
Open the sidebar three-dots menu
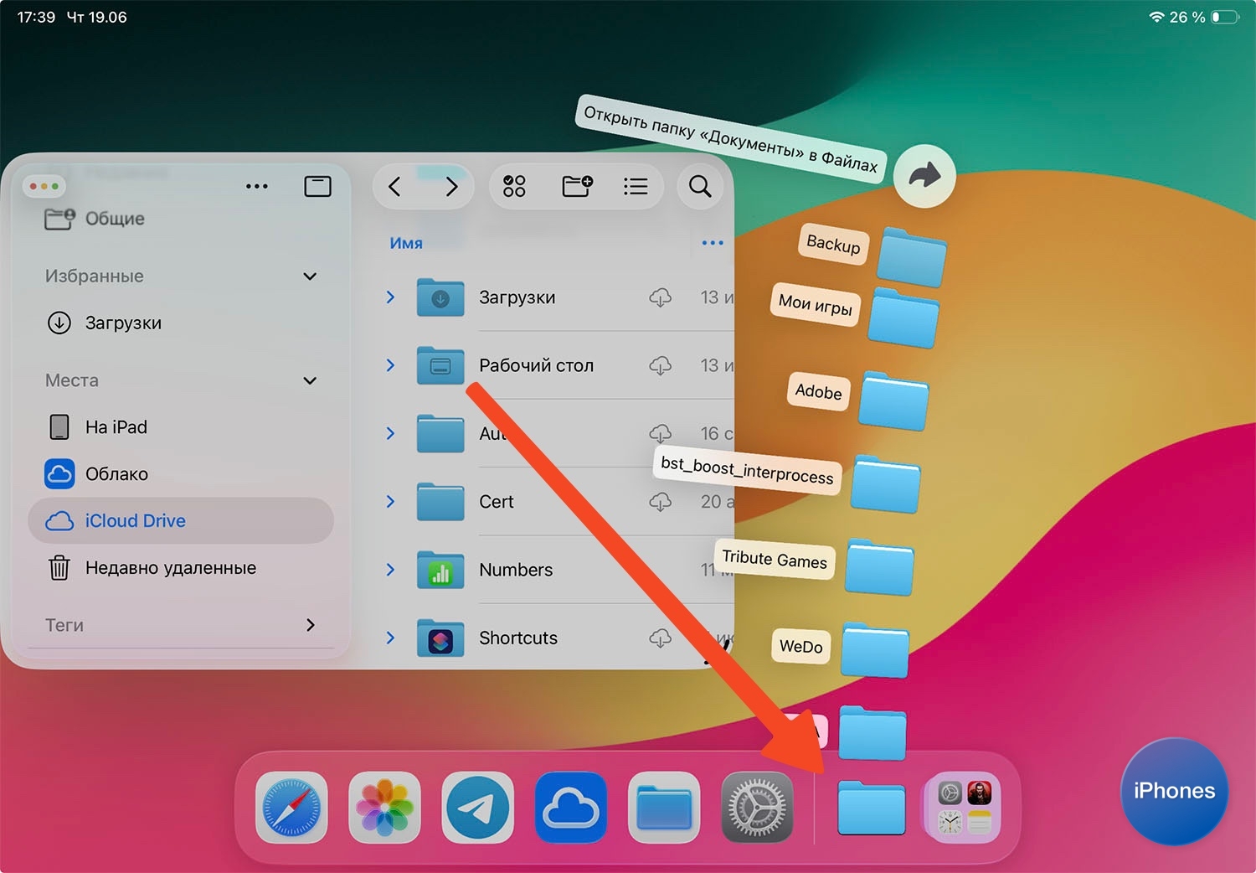(257, 186)
